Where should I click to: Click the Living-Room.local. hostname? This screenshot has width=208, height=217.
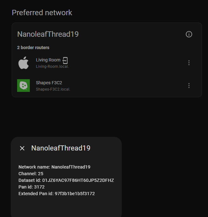52,67
